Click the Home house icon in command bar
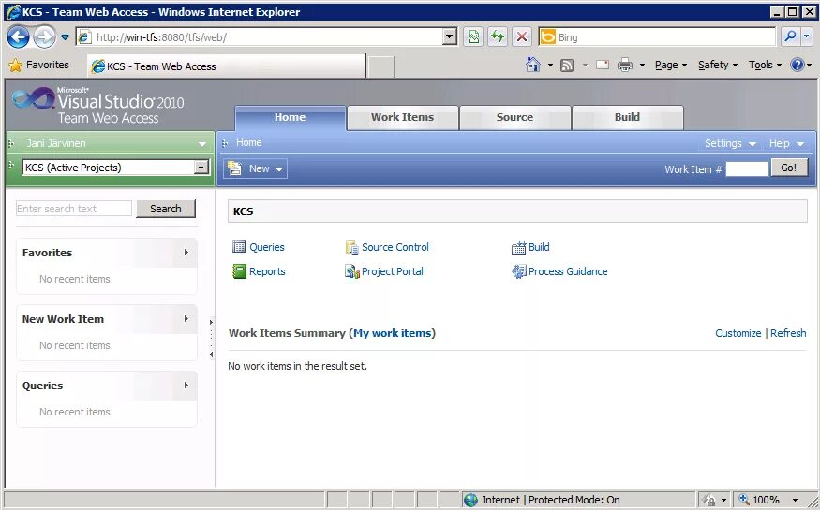 pos(533,65)
